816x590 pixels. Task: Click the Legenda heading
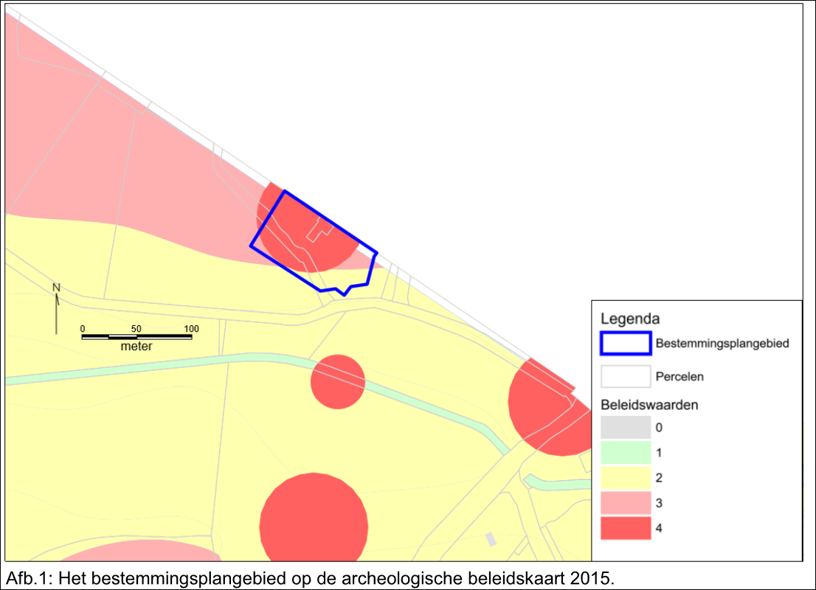pyautogui.click(x=629, y=319)
